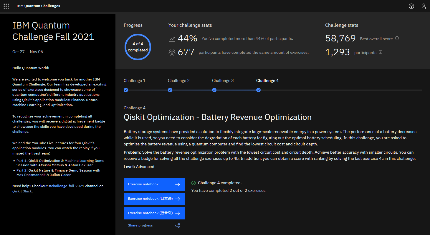Click the IBM Quantum Challenge Fall 2021 title

click(53, 31)
